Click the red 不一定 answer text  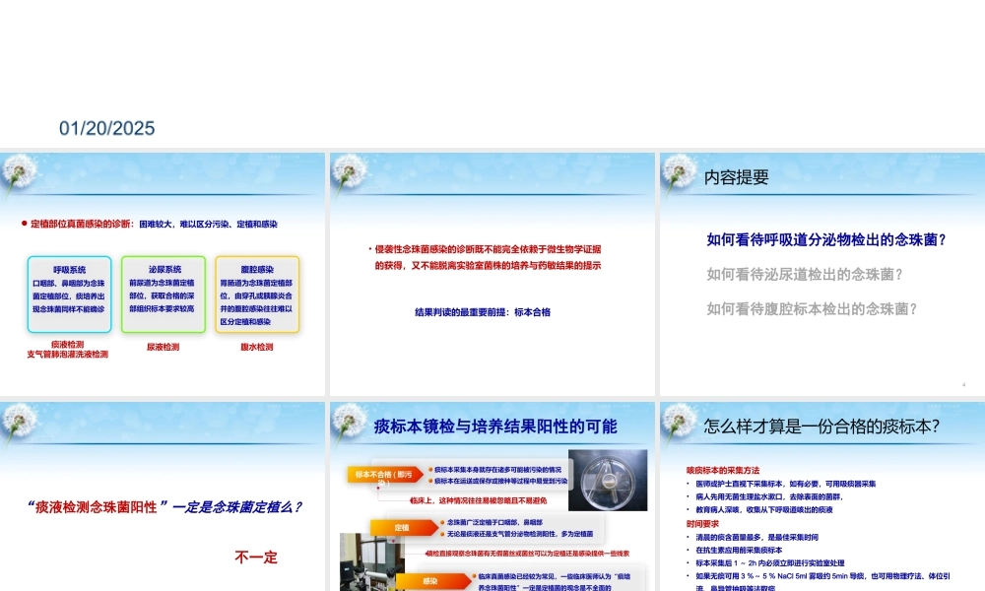coord(256,558)
